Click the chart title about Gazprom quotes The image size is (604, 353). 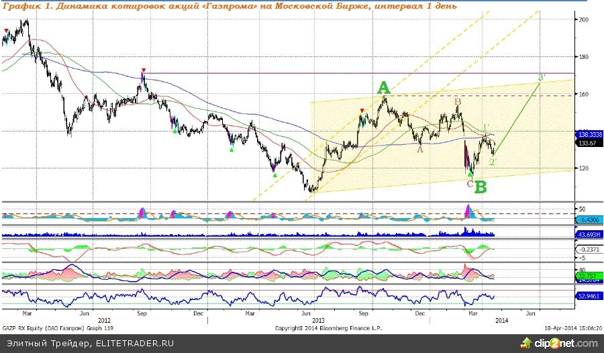(x=230, y=5)
